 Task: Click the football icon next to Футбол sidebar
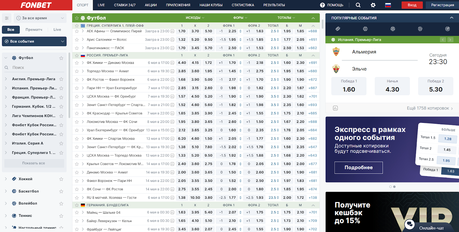[14, 58]
